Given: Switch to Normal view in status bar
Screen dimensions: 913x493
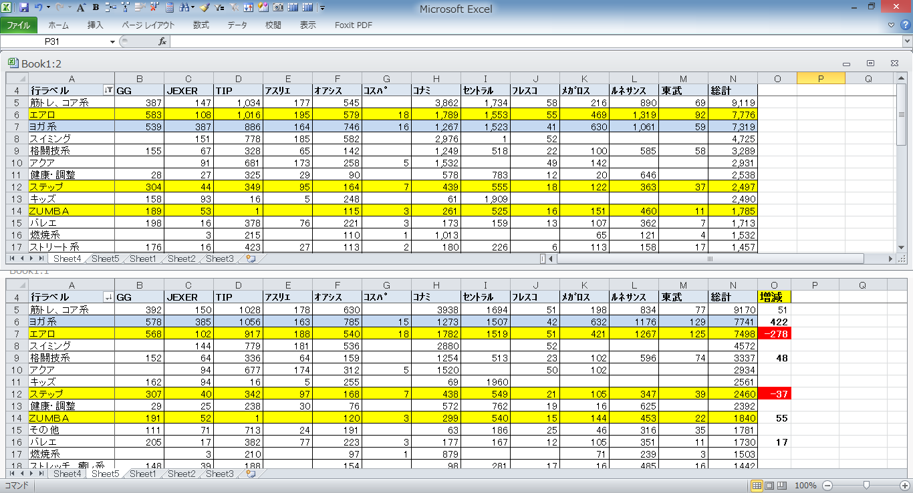Looking at the screenshot, I should click(757, 486).
